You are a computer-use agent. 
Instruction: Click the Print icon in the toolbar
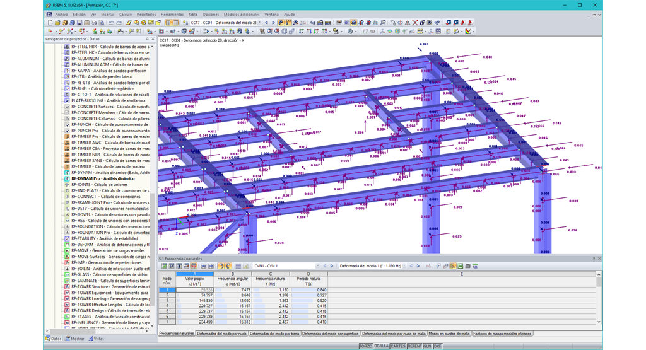tap(94, 23)
